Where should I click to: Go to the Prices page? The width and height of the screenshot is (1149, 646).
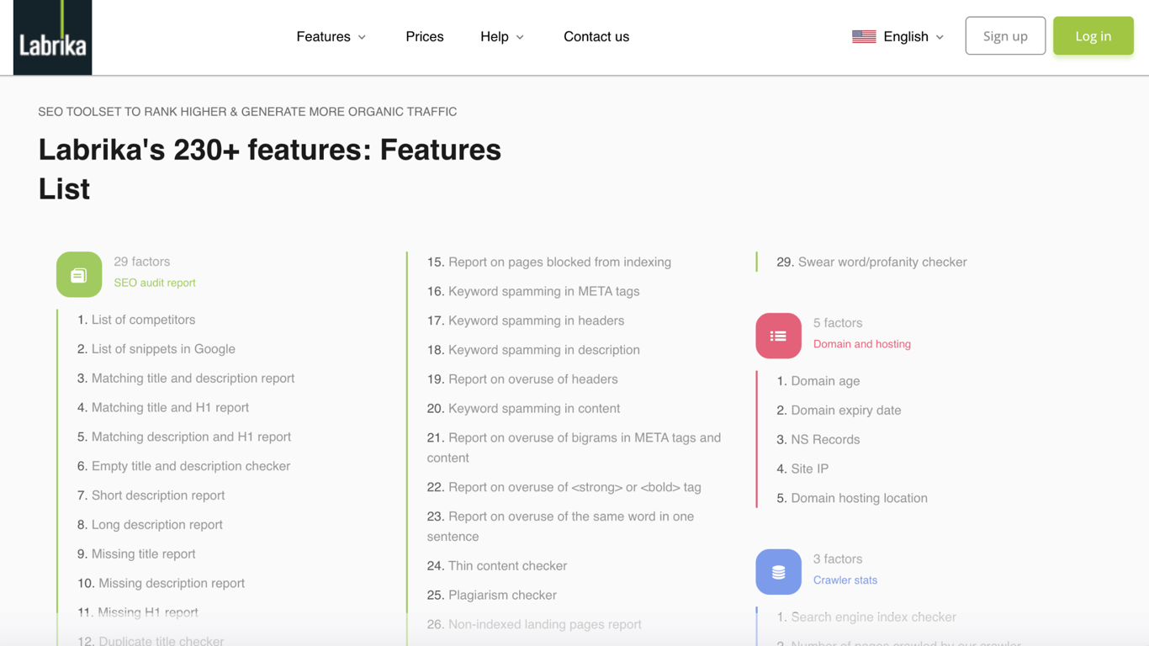coord(425,36)
